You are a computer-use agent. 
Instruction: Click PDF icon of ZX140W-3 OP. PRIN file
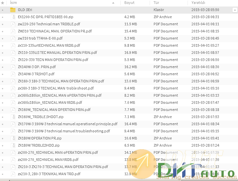13,67
